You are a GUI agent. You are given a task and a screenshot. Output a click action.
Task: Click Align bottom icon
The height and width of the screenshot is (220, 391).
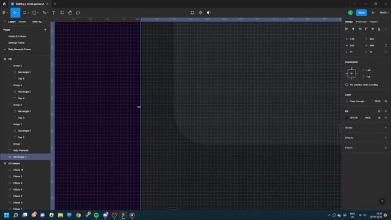(x=379, y=29)
